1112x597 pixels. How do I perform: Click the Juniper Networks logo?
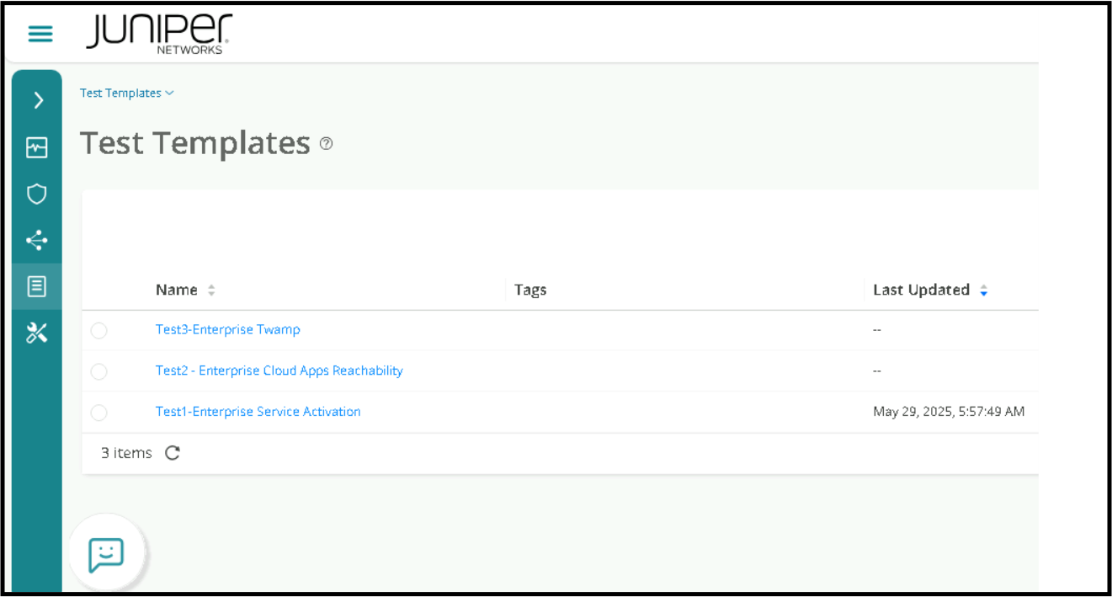[158, 34]
